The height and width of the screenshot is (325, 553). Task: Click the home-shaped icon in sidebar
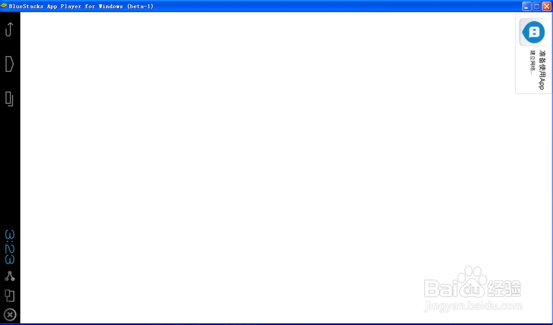click(9, 64)
